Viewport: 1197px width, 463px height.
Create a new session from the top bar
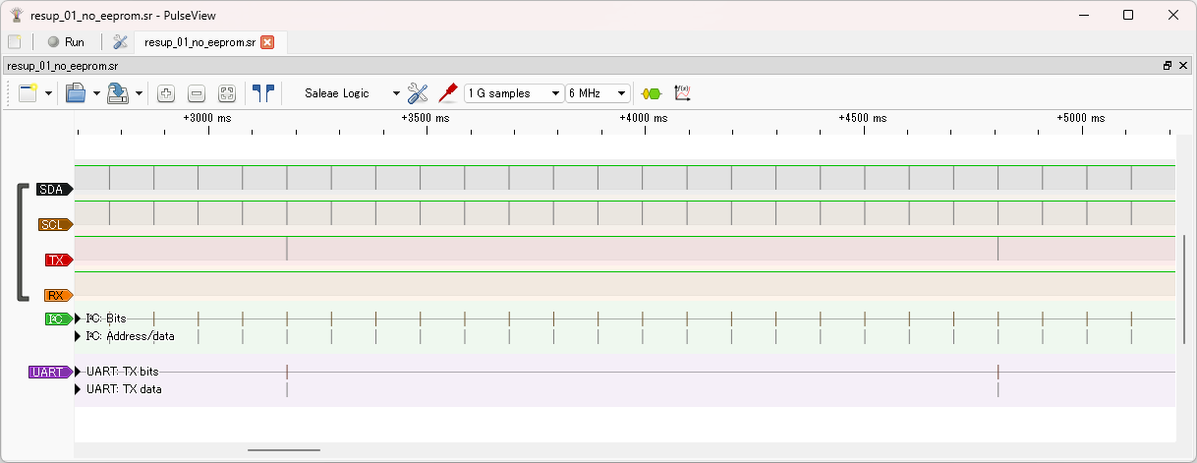(x=14, y=42)
